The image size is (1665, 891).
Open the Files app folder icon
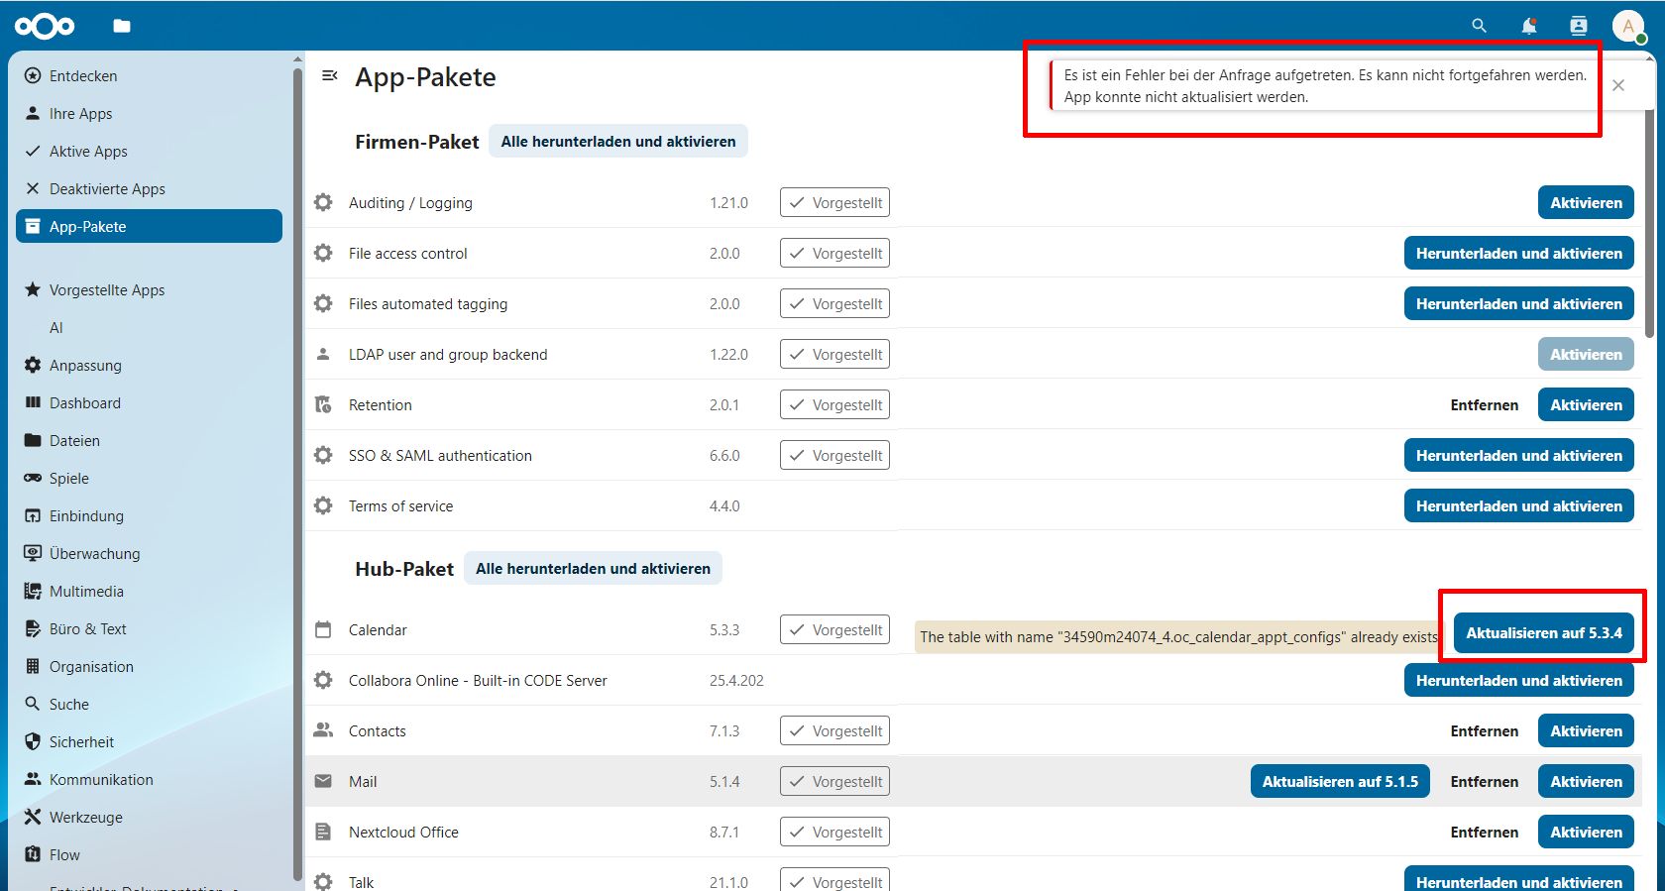(122, 26)
